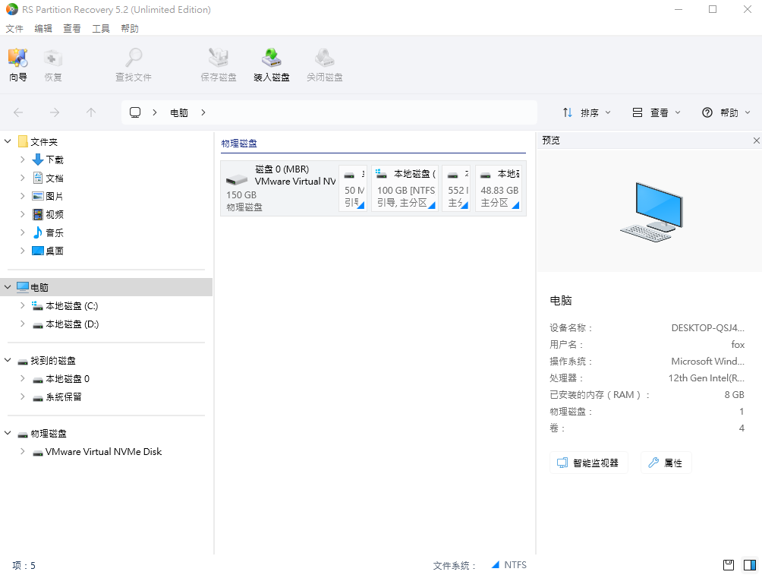Select 音乐 music icon in tree
This screenshot has height=575, width=762.
click(37, 232)
